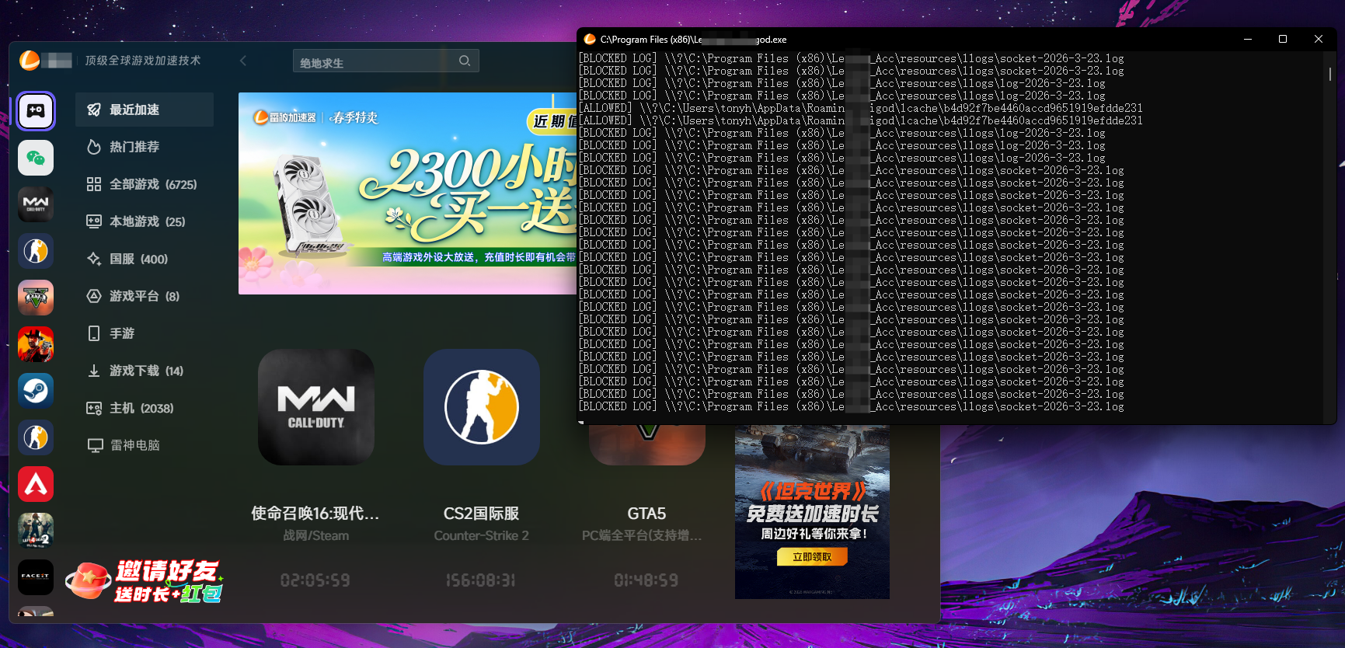The width and height of the screenshot is (1345, 648).
Task: Click the 02:05:59 timer
Action: point(315,580)
